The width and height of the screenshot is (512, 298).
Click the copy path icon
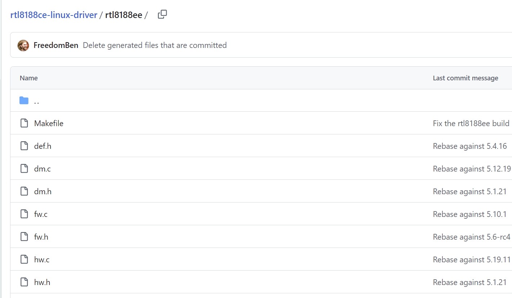pyautogui.click(x=162, y=14)
